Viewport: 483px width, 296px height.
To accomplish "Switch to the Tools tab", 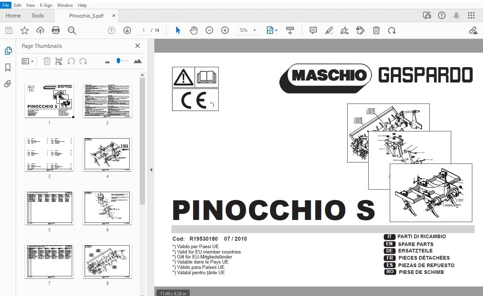I will point(38,16).
